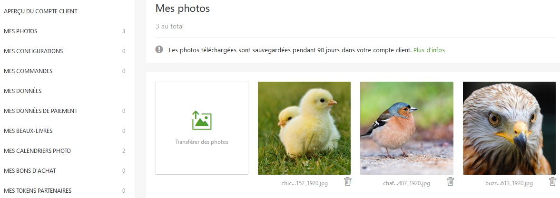Delete the chaffinch photo with trash icon
Image resolution: width=560 pixels, height=198 pixels.
[451, 181]
